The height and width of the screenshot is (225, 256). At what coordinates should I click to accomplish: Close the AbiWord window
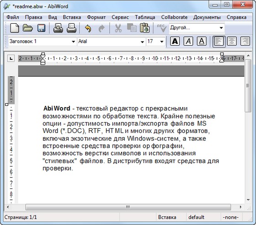point(243,5)
